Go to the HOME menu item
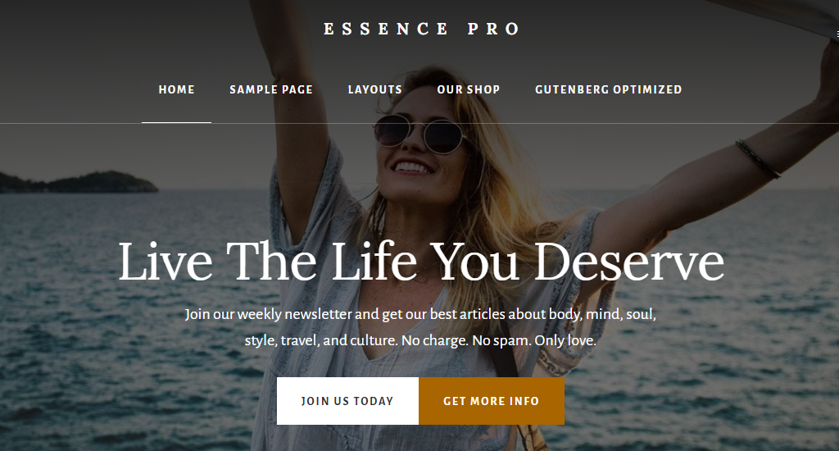 coord(177,89)
